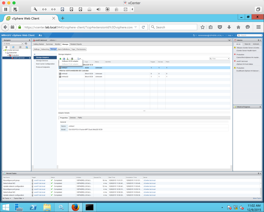Click the More Tasks link

(257, 198)
